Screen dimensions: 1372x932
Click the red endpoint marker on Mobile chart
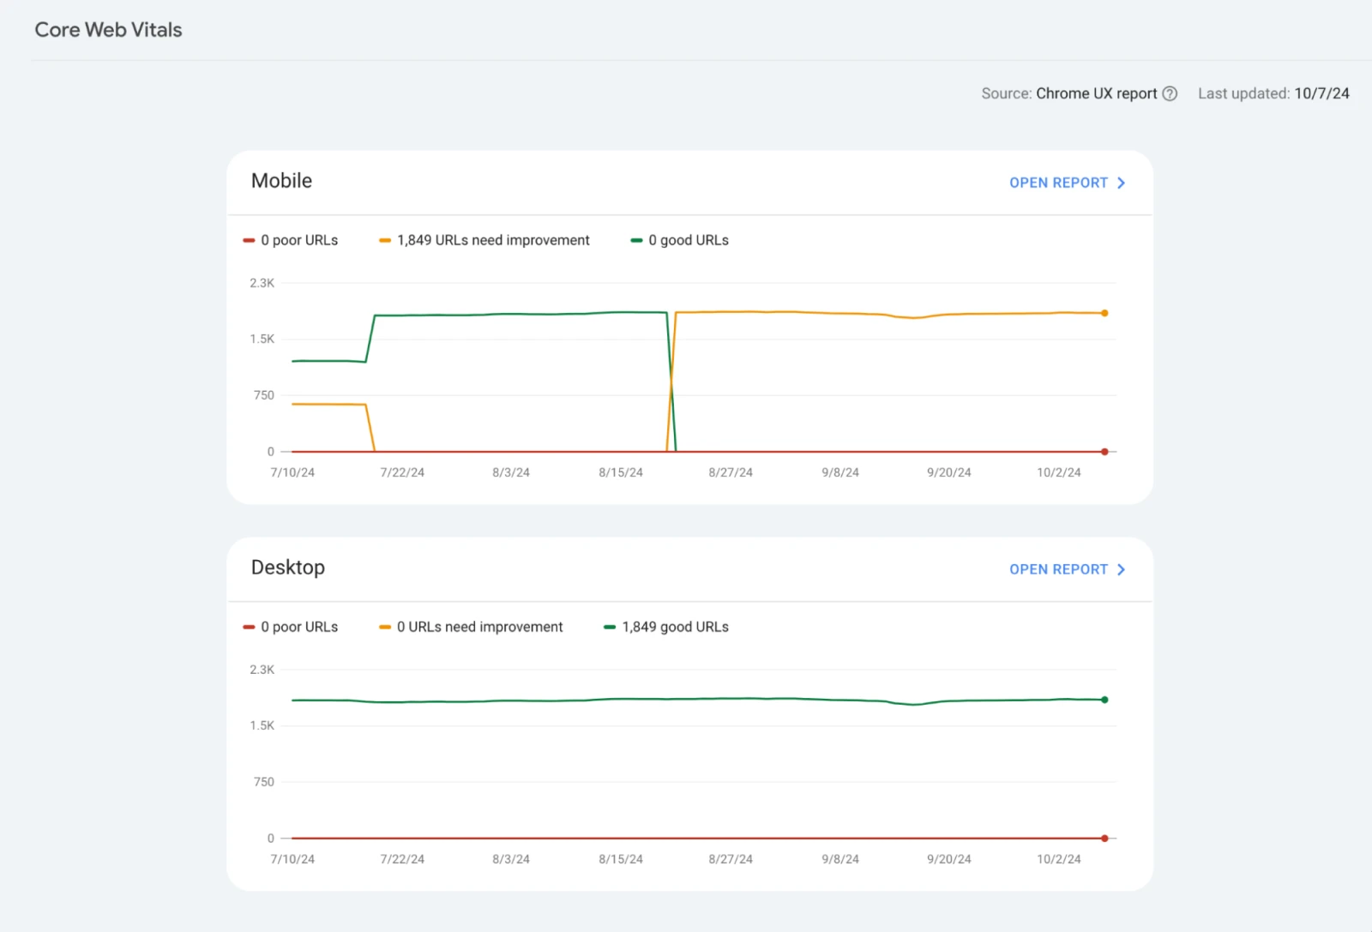pyautogui.click(x=1104, y=452)
